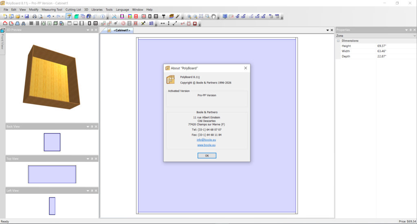
Task: Click the horizontal shelves divider icon
Action: [x=31, y=23]
